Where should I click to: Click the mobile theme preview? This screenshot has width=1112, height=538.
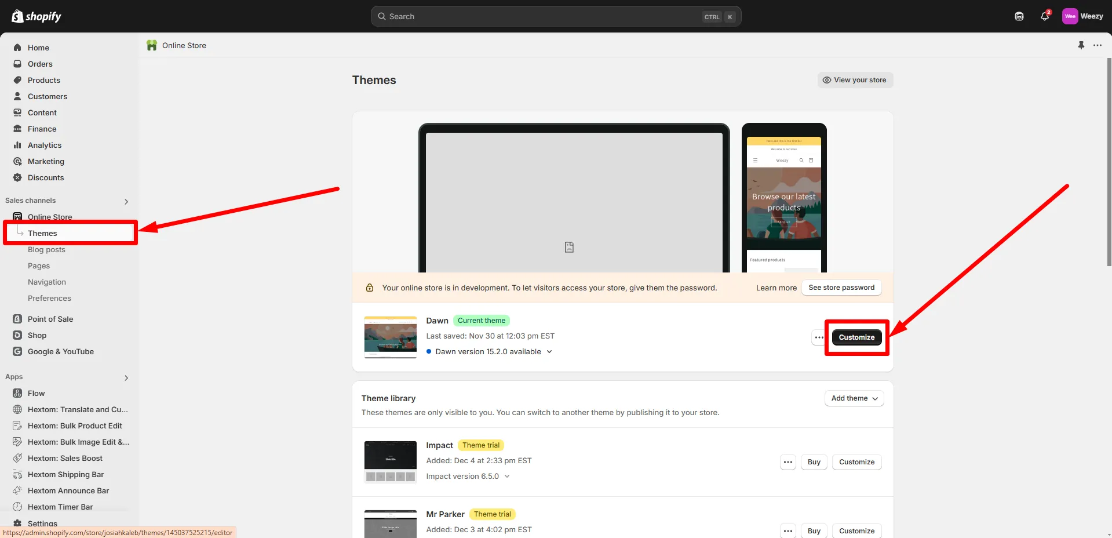point(784,198)
